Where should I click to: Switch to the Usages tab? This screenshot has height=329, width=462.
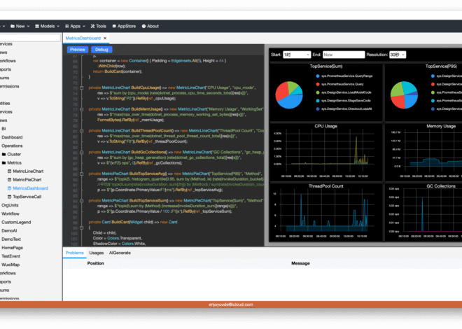coord(97,253)
